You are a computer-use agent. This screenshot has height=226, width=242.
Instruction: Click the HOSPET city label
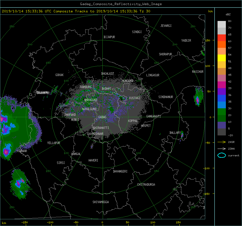click(x=146, y=126)
